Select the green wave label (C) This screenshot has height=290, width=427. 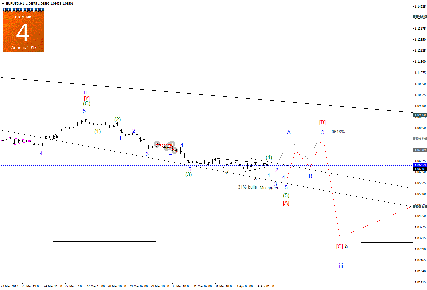87,104
